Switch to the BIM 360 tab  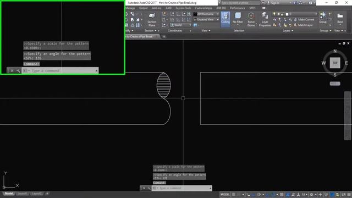coord(221,8)
